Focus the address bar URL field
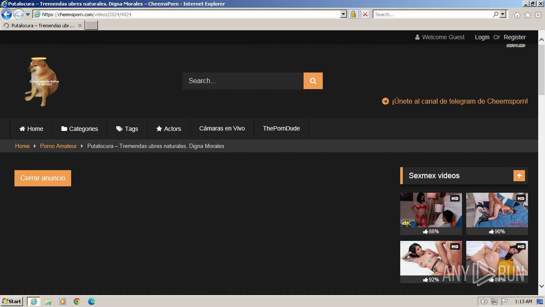 coord(191,14)
